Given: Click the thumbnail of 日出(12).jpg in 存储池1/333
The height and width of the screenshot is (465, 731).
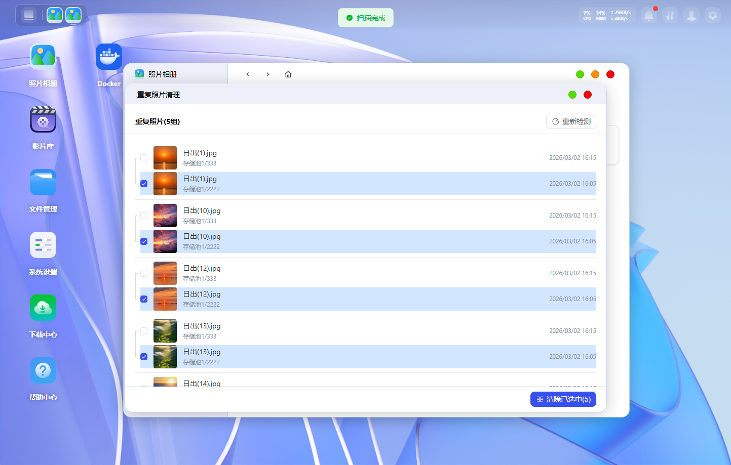Looking at the screenshot, I should point(165,273).
